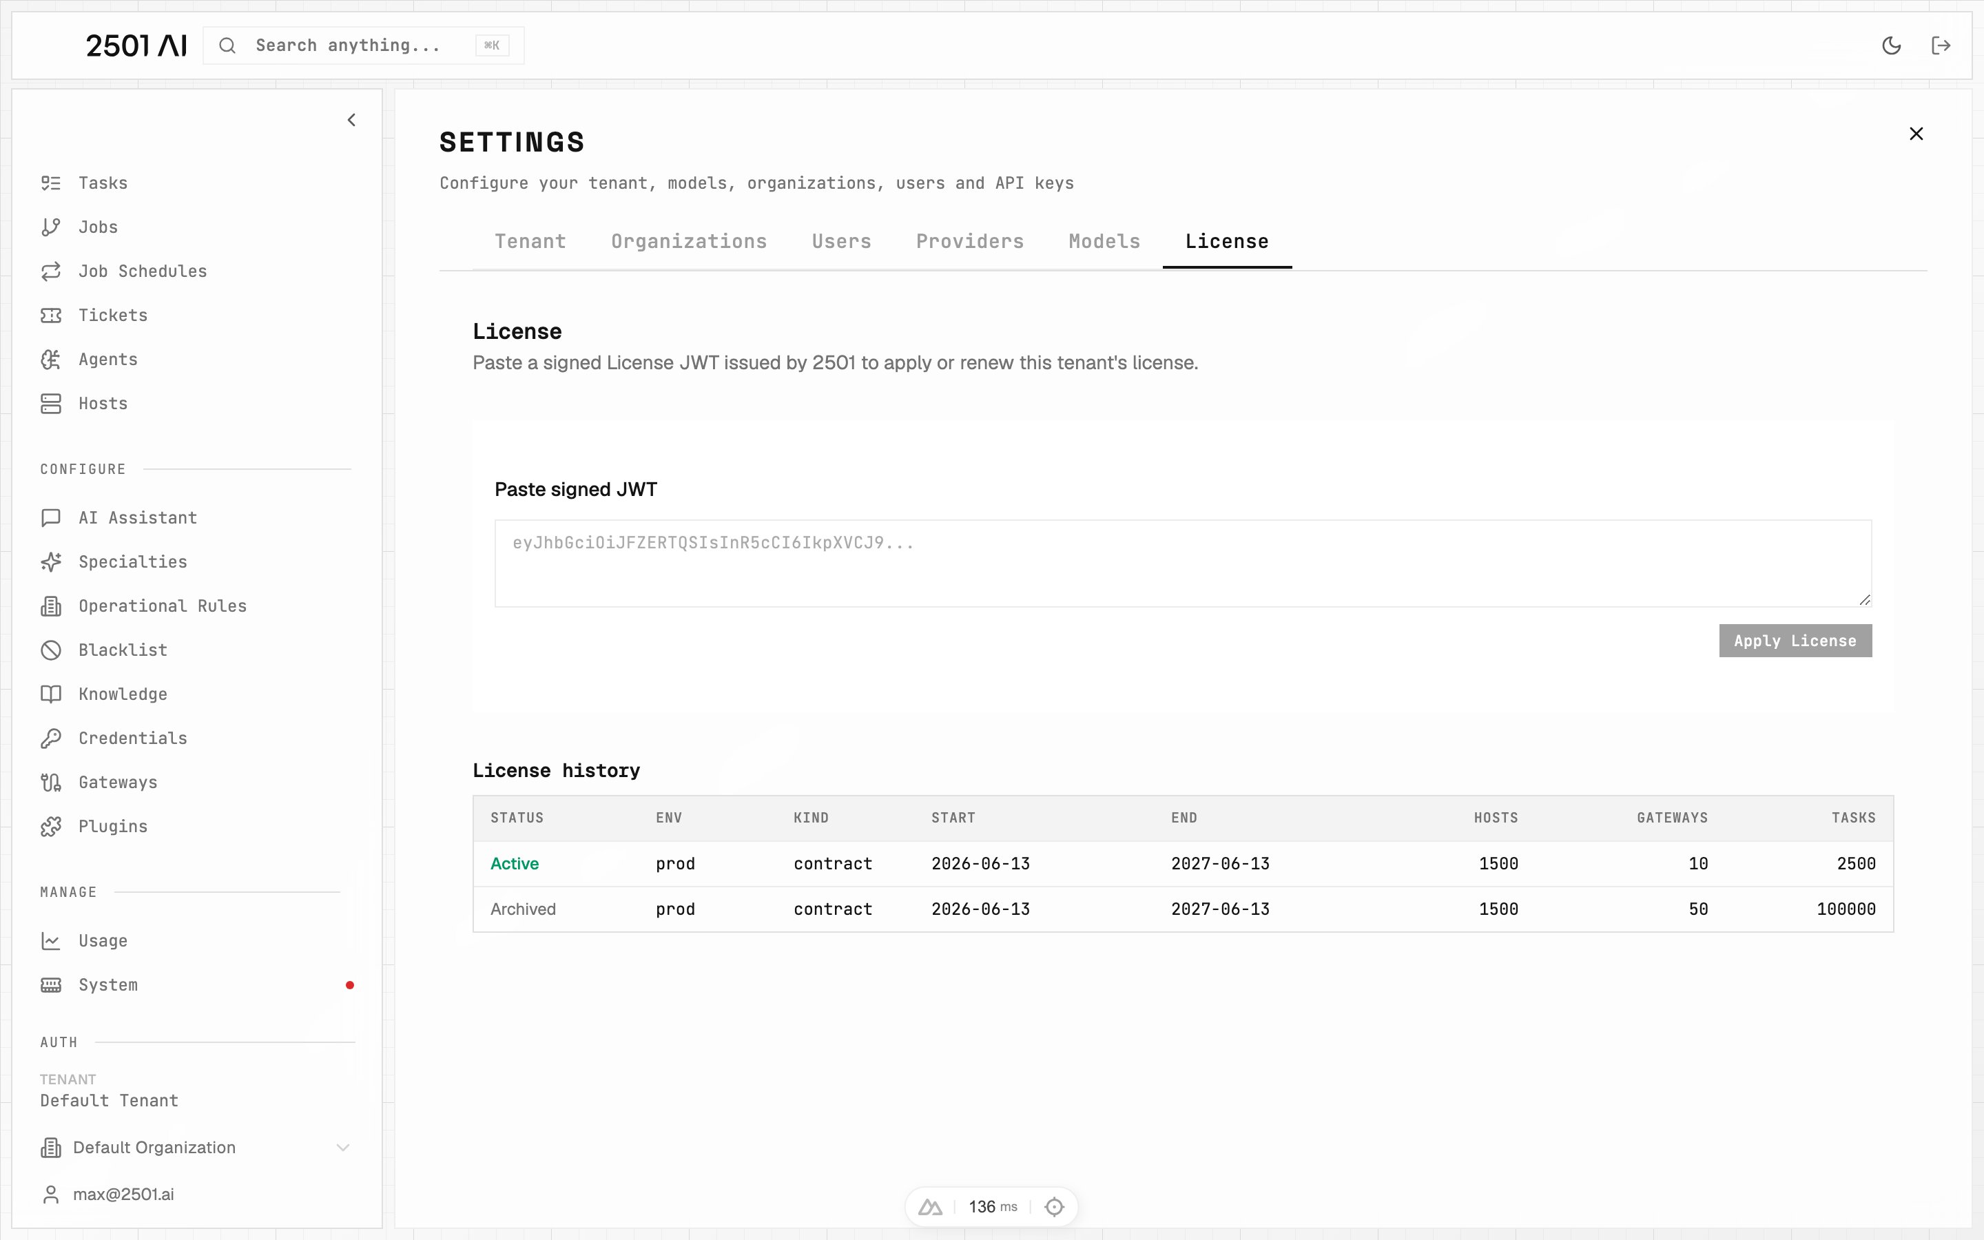Click the Credentials key icon
The image size is (1984, 1240).
pos(51,738)
